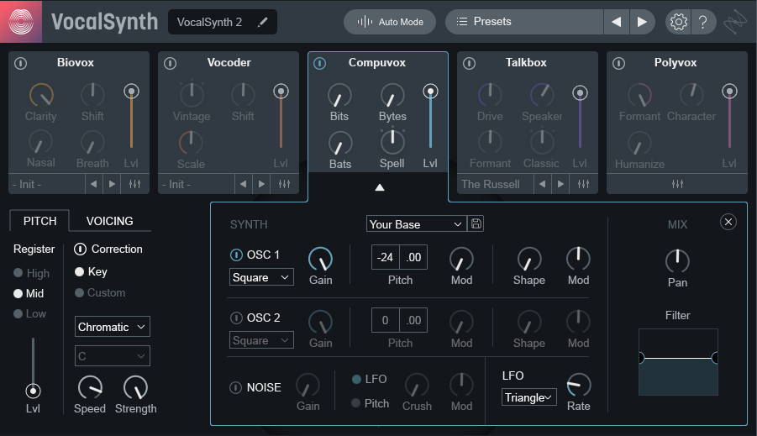Image resolution: width=757 pixels, height=436 pixels.
Task: Go to previous Biovox module preset
Action: tap(93, 184)
